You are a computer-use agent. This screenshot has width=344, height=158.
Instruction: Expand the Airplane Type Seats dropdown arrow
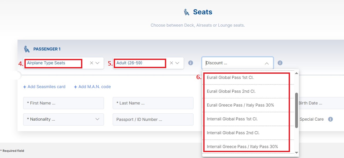pos(98,63)
